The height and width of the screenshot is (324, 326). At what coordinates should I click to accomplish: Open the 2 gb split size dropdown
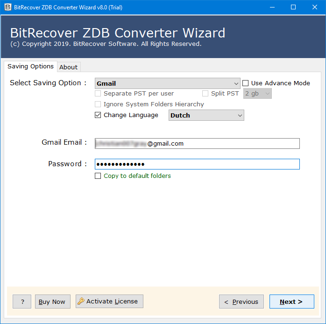257,94
